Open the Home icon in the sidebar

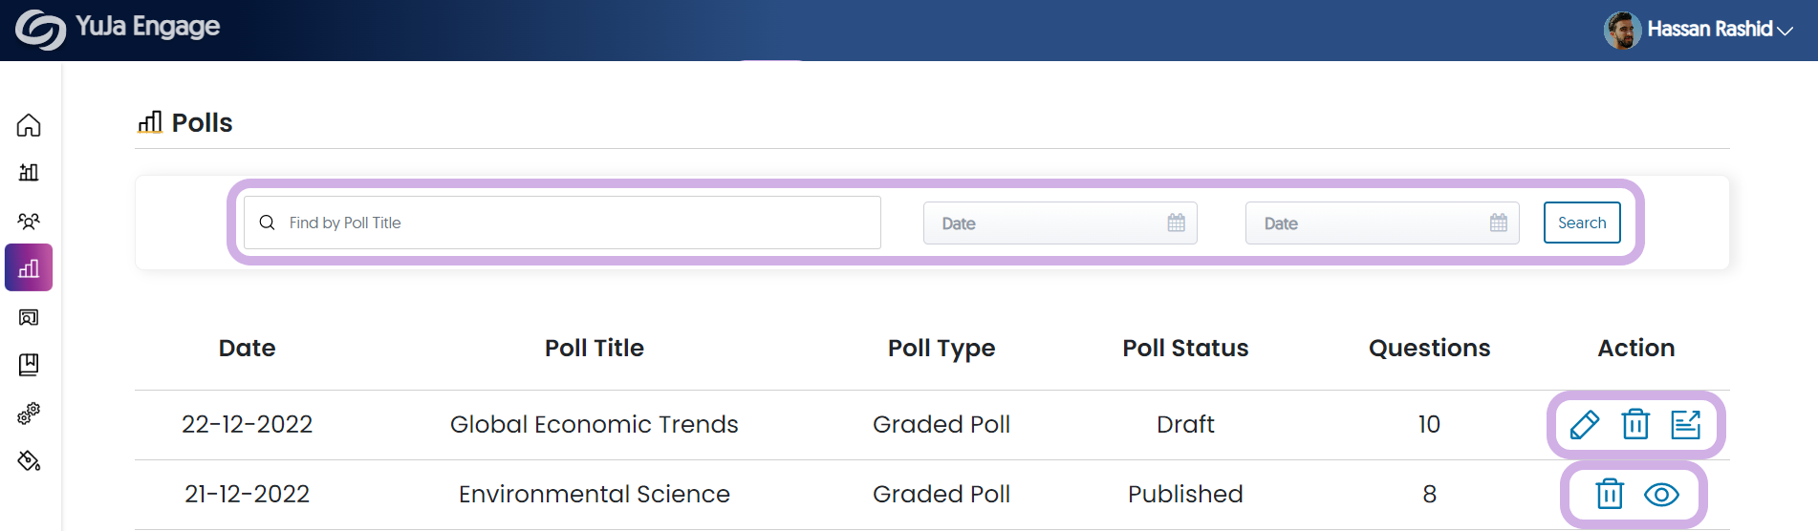click(29, 125)
